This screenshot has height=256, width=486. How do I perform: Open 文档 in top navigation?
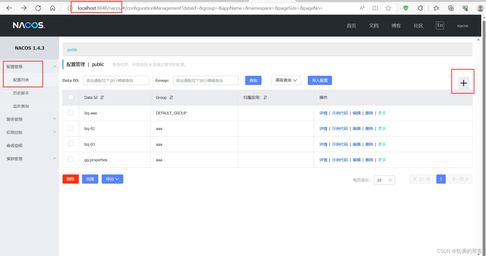point(374,26)
